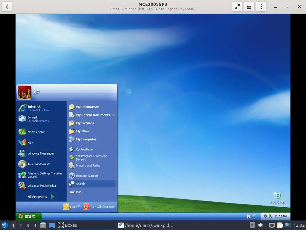Image resolution: width=306 pixels, height=230 pixels.
Task: Open Recycle Bin on desktop
Action: pos(277,198)
